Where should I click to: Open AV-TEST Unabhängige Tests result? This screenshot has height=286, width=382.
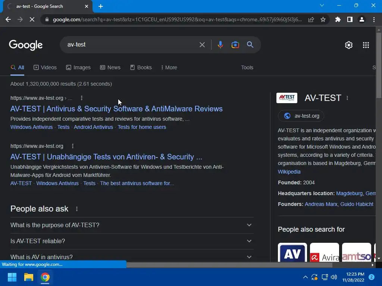click(106, 157)
